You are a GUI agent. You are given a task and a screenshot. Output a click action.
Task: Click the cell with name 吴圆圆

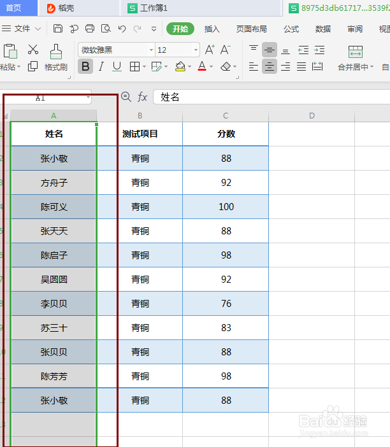click(x=54, y=280)
